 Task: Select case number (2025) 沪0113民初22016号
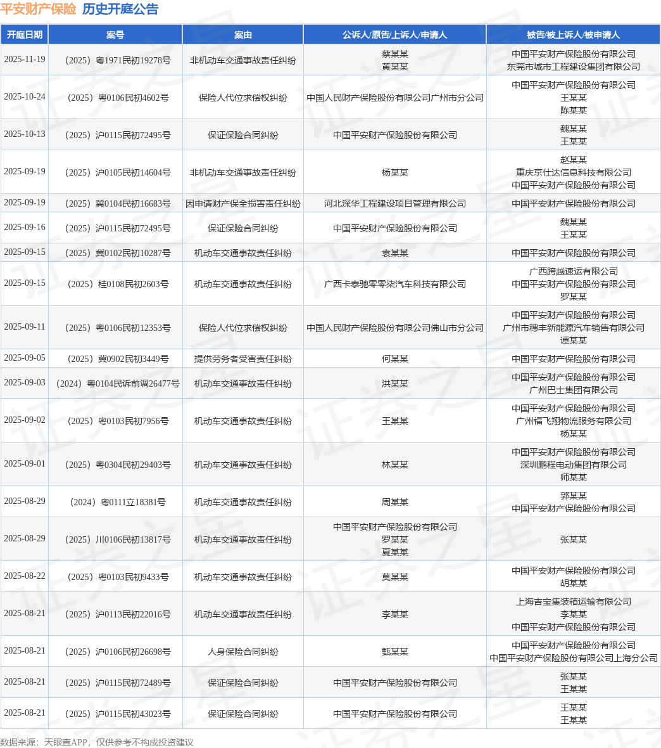click(x=115, y=614)
